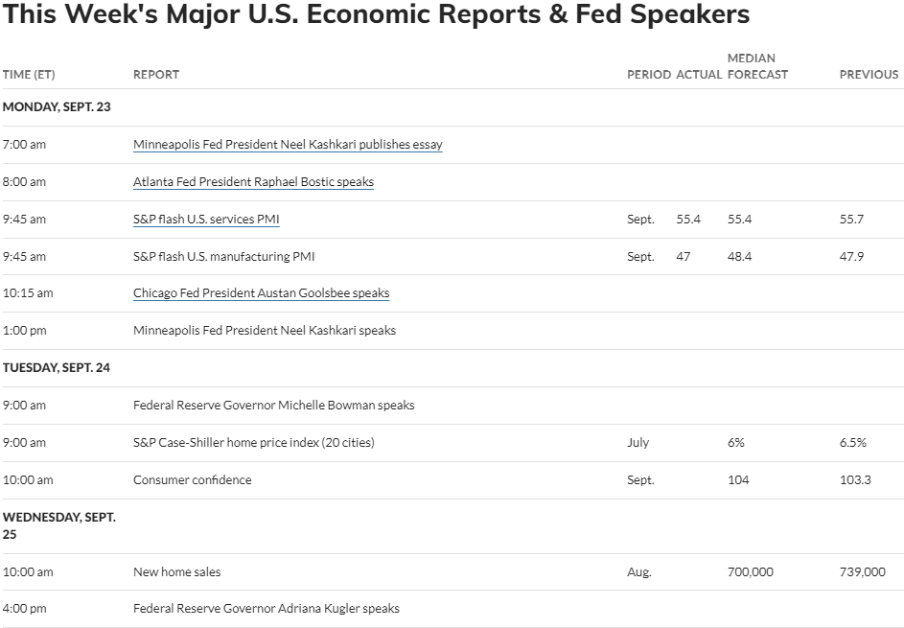This screenshot has height=628, width=904.
Task: Click the ACTUAL column header
Action: 699,75
